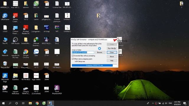Switch input language via ENG indicator
The height and width of the screenshot is (106, 189).
tap(170, 103)
